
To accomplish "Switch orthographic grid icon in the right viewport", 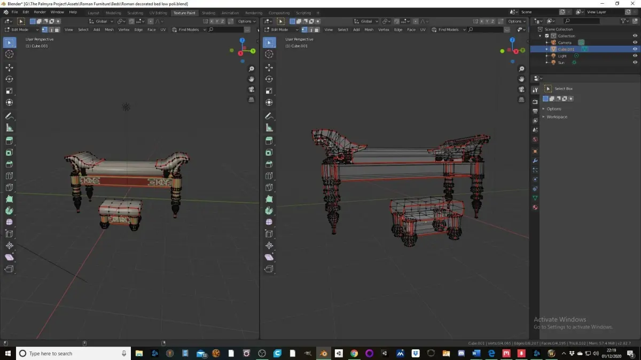I will pyautogui.click(x=522, y=100).
